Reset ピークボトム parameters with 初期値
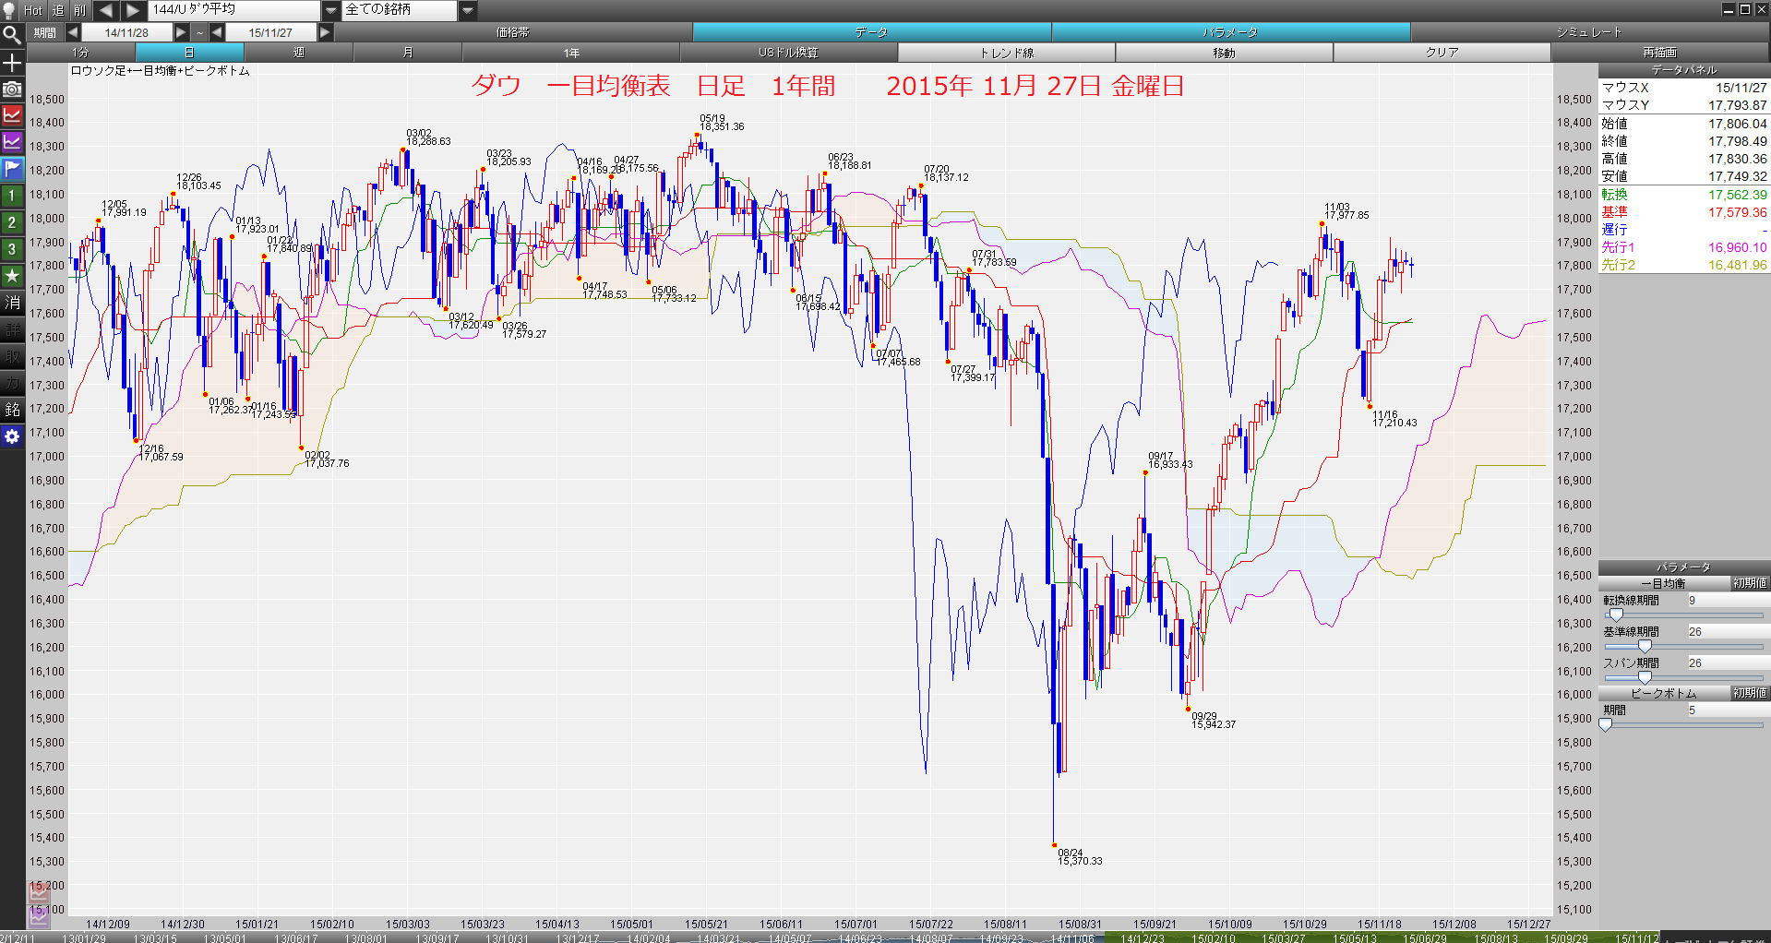Image resolution: width=1771 pixels, height=943 pixels. pos(1749,693)
